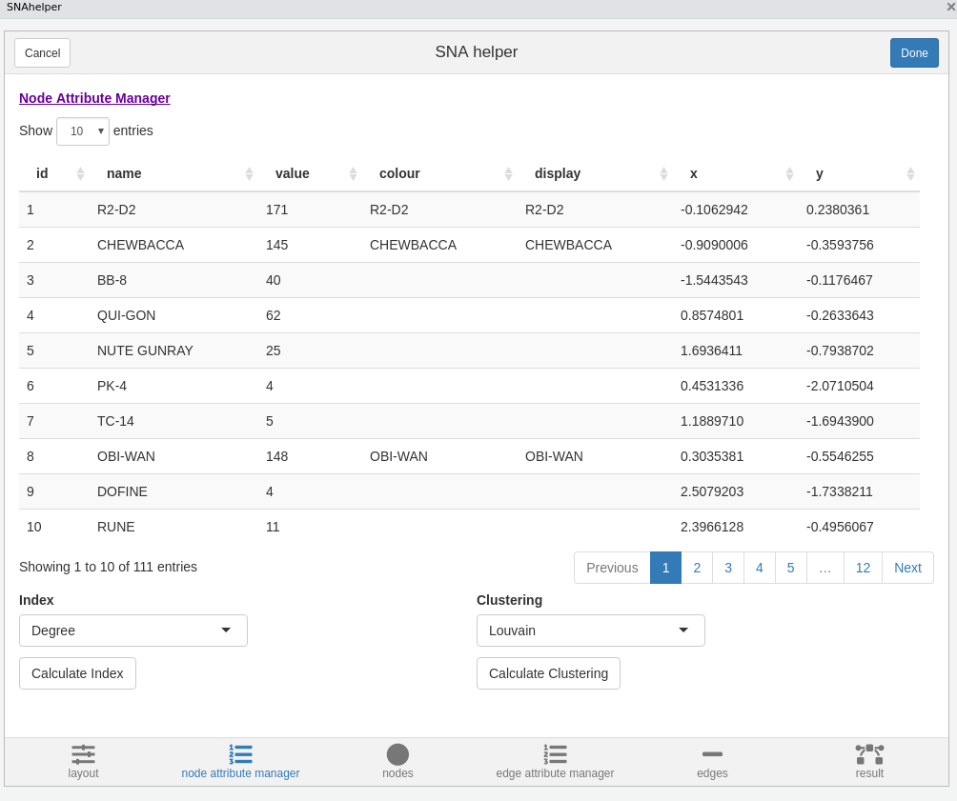Screen dimensions: 957x801
Task: Go to page 2 of table
Action: [x=697, y=568]
